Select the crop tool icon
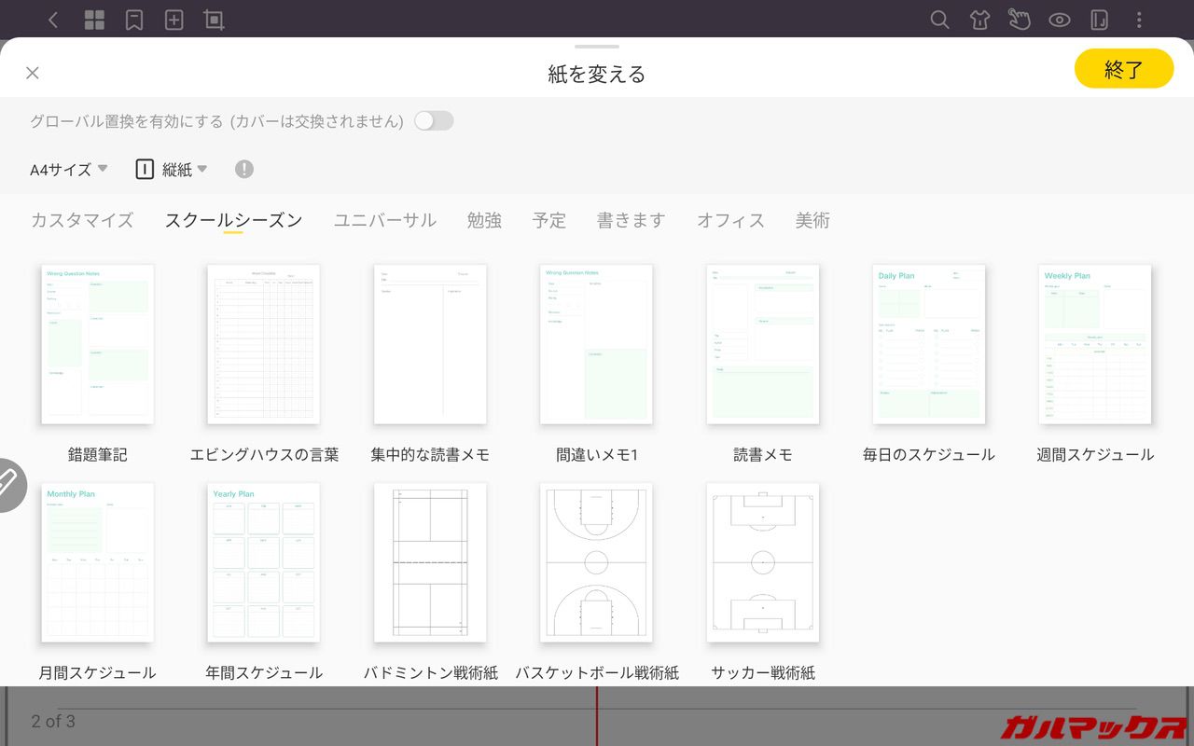Image resolution: width=1194 pixels, height=746 pixels. [x=215, y=20]
